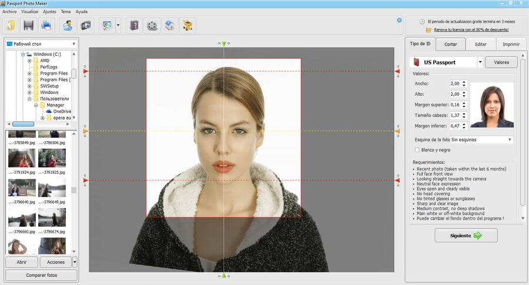Save using the floppy disk toolbar icon
This screenshot has height=285, width=529.
(28, 26)
